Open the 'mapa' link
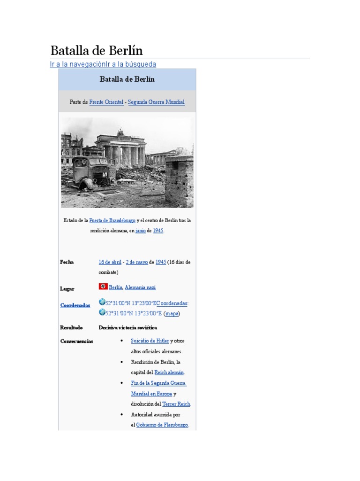This screenshot has width=360, height=481. [x=172, y=313]
